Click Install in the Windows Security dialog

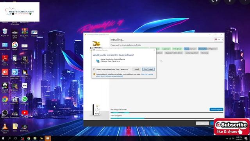pos(137,69)
